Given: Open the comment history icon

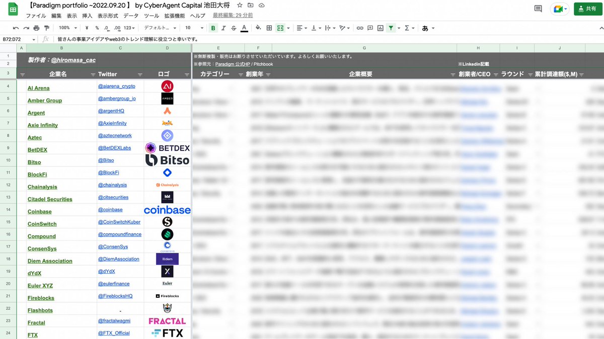Looking at the screenshot, I should [x=538, y=9].
